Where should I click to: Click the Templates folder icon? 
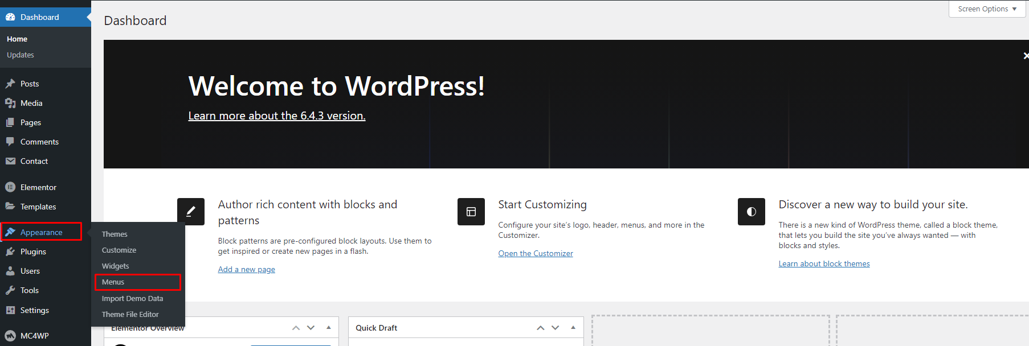tap(10, 207)
